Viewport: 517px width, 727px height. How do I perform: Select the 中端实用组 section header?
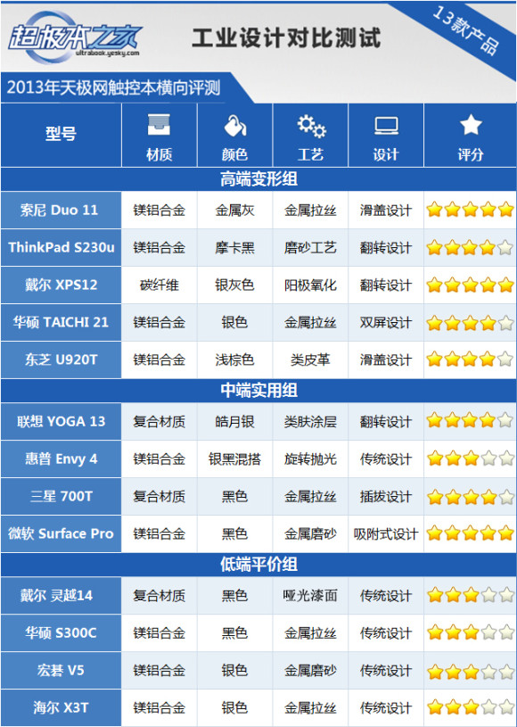coord(258,391)
